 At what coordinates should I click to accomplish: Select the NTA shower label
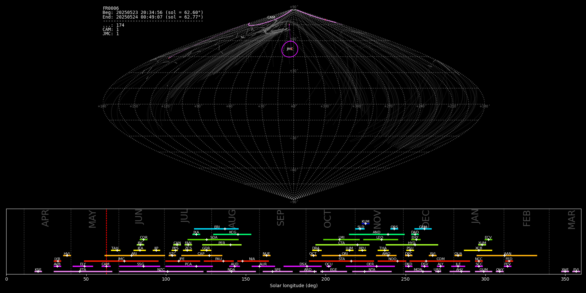(372, 270)
